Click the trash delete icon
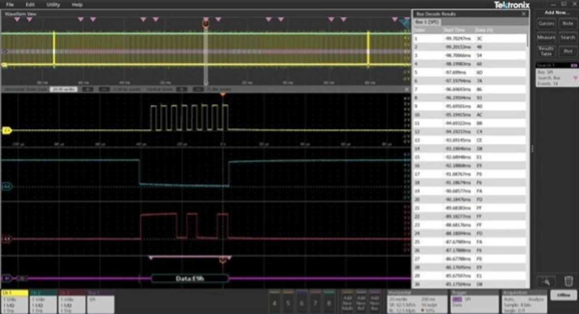Screen dimensions: 579x314 pyautogui.click(x=569, y=281)
